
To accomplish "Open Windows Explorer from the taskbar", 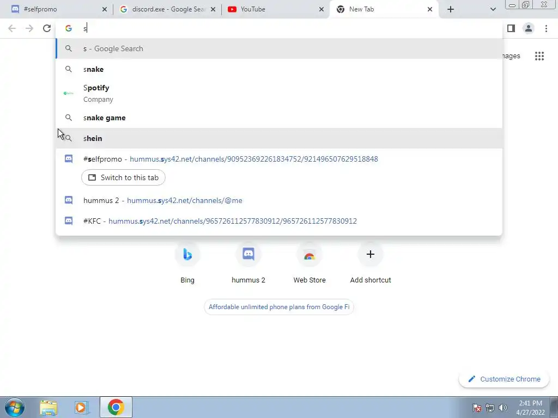I will (48, 407).
